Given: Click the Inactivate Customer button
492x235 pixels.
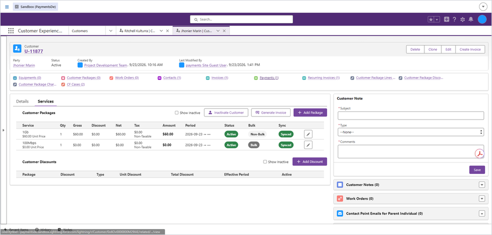Looking at the screenshot, I should [x=226, y=112].
